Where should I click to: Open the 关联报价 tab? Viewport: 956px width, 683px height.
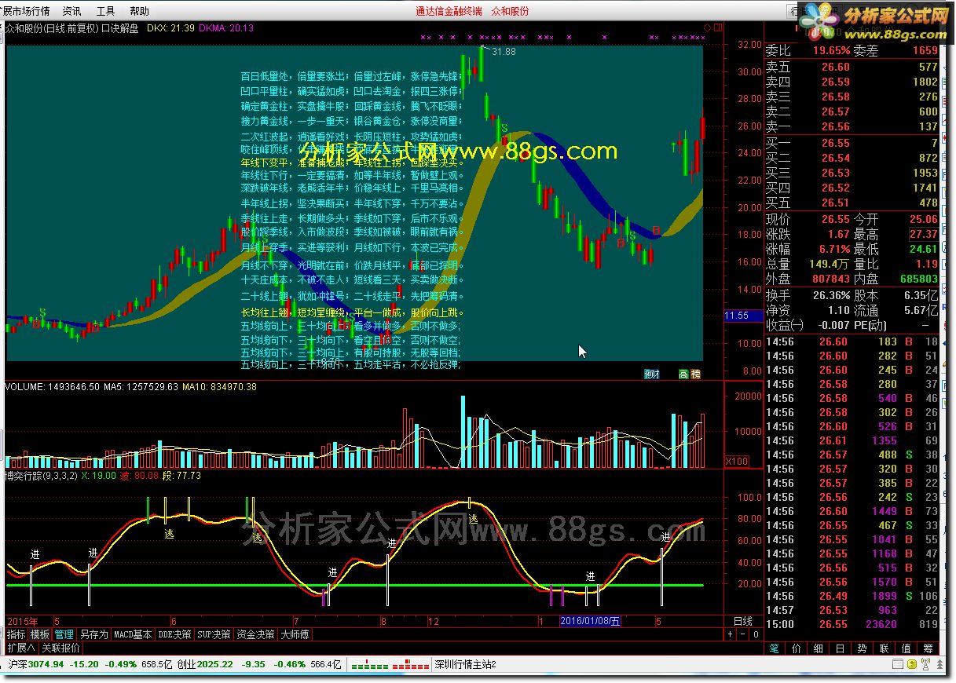[60, 648]
